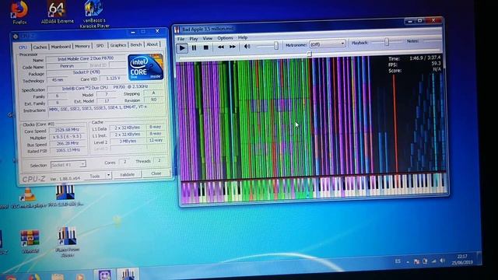Minimize the Piano From Above window
The height and width of the screenshot is (280, 498).
coord(410,22)
